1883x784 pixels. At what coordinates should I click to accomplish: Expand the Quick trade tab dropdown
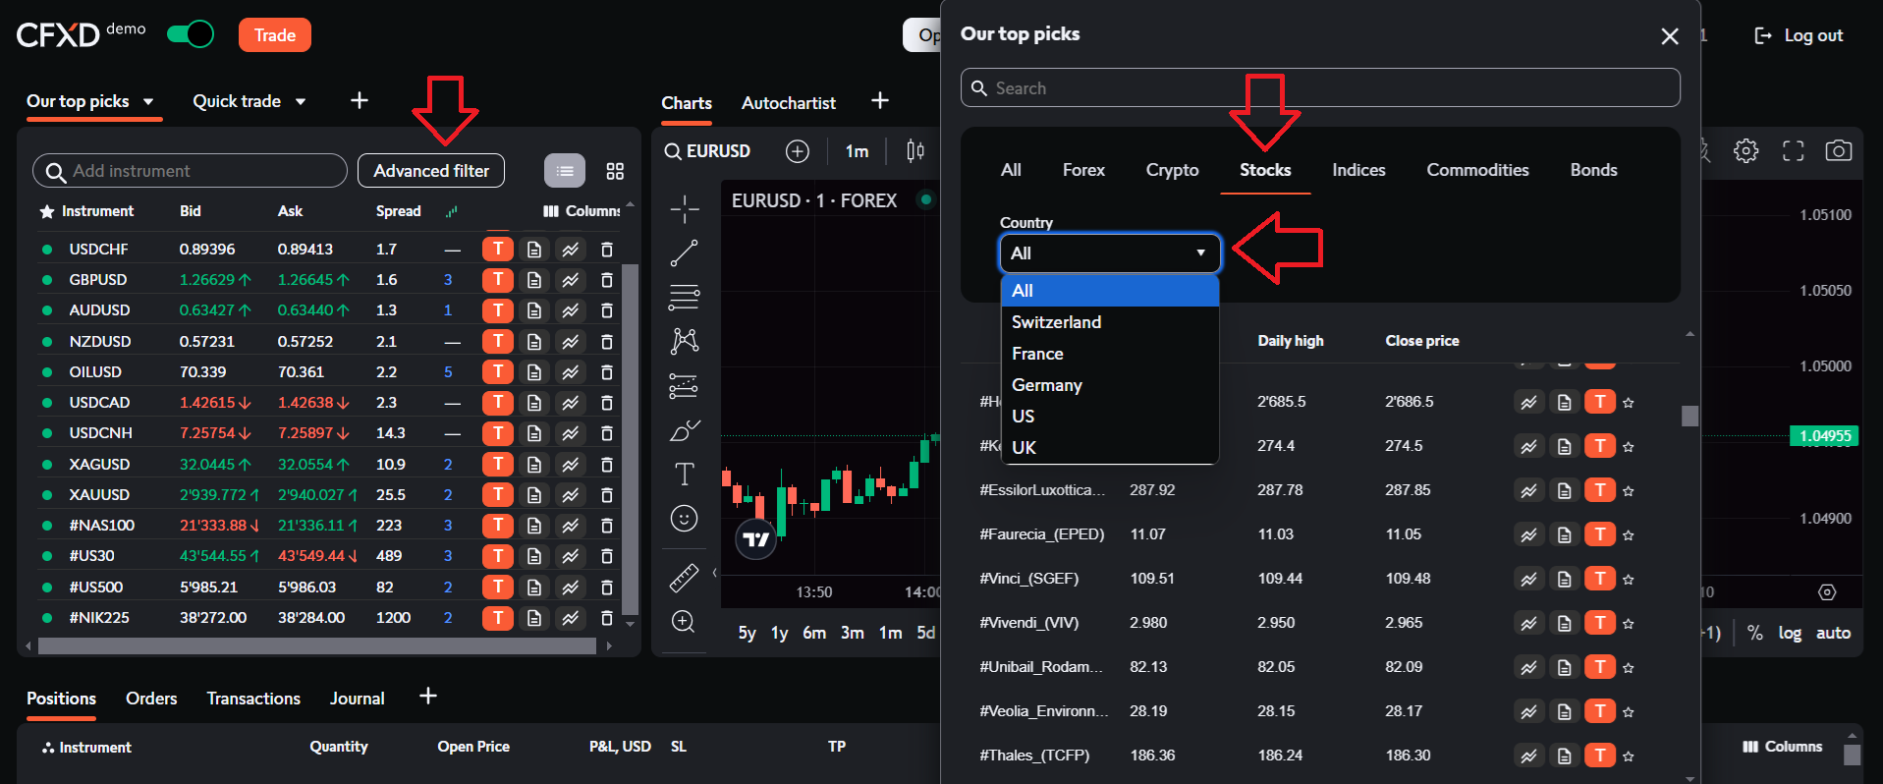pyautogui.click(x=301, y=101)
